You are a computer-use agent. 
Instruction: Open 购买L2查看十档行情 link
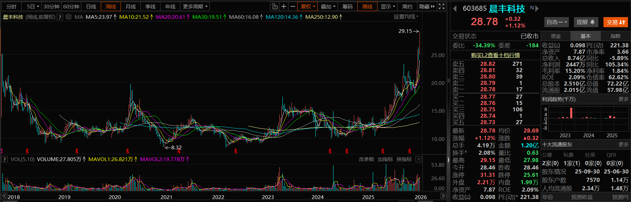coord(495,55)
